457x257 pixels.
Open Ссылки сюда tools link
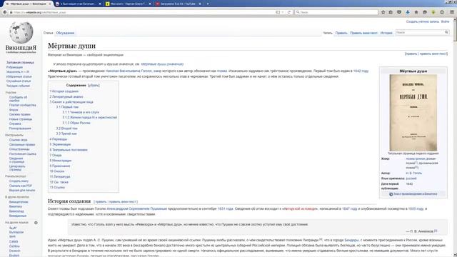18,140
